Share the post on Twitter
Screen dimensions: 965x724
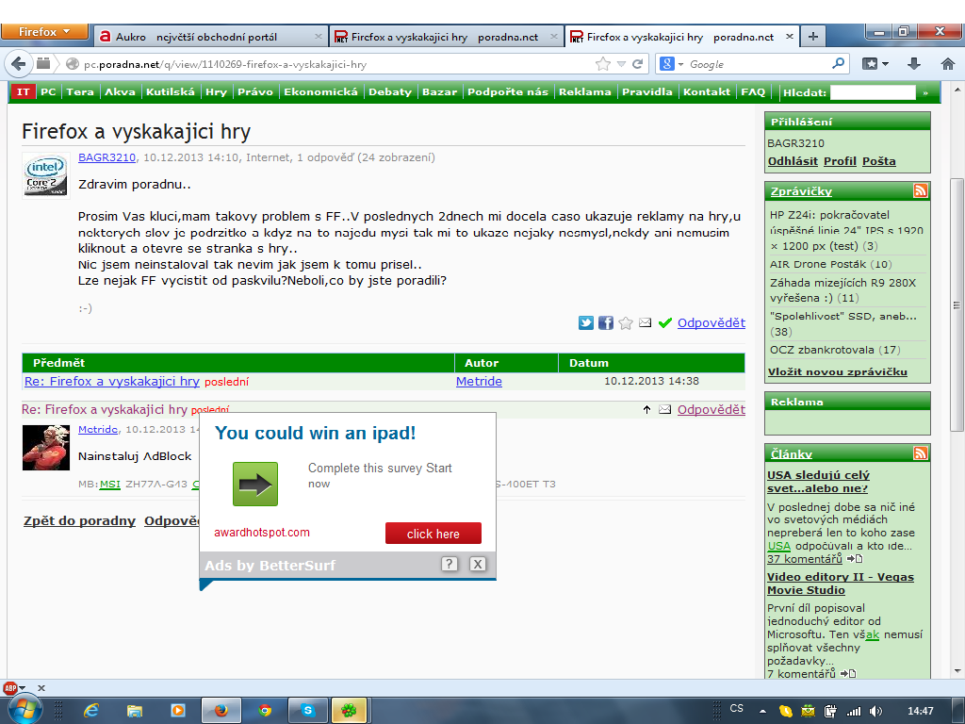[586, 322]
